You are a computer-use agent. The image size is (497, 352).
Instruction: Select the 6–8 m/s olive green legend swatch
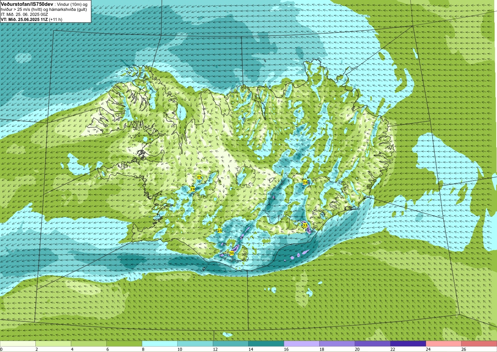124,343
